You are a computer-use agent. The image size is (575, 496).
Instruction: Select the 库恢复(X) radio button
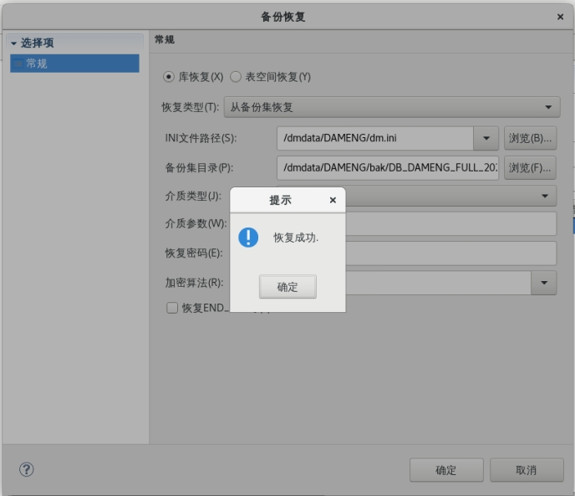click(x=170, y=77)
